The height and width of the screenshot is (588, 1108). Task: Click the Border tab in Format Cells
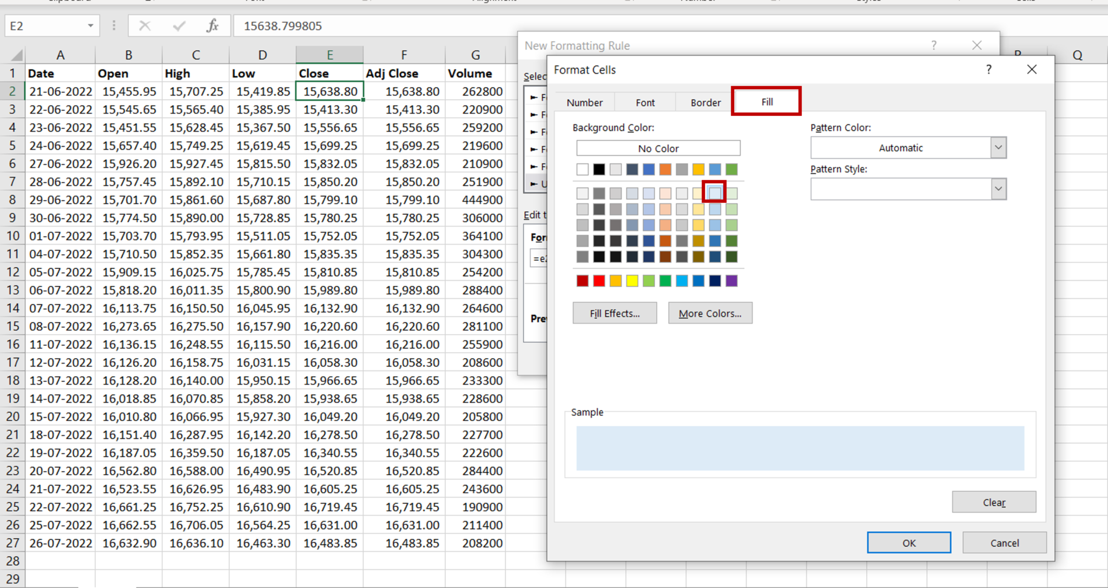pyautogui.click(x=705, y=102)
